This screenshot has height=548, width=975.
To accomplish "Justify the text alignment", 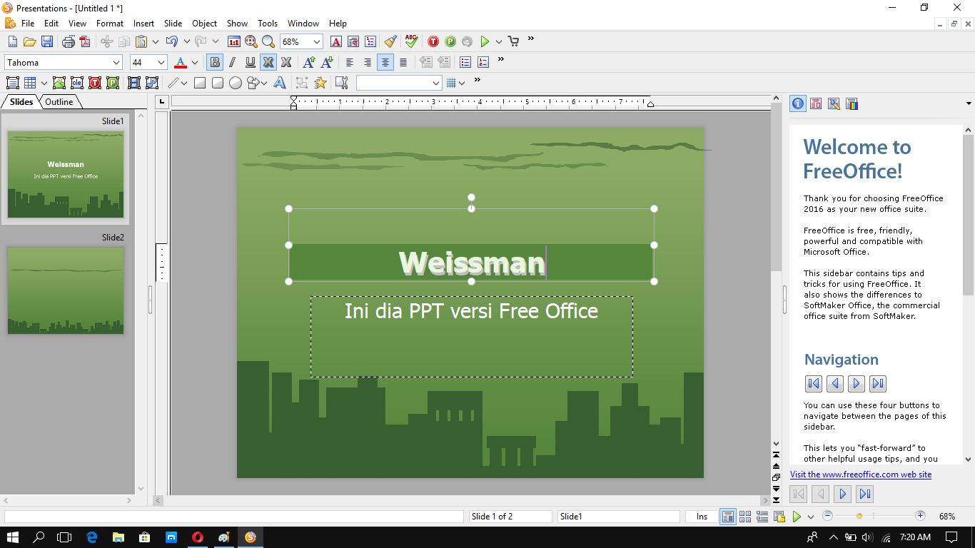I will click(x=403, y=62).
